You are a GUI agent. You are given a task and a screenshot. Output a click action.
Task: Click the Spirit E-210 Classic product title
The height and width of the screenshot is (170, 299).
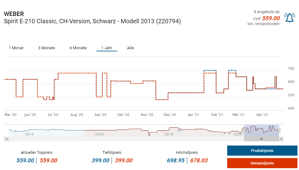[x=92, y=21]
